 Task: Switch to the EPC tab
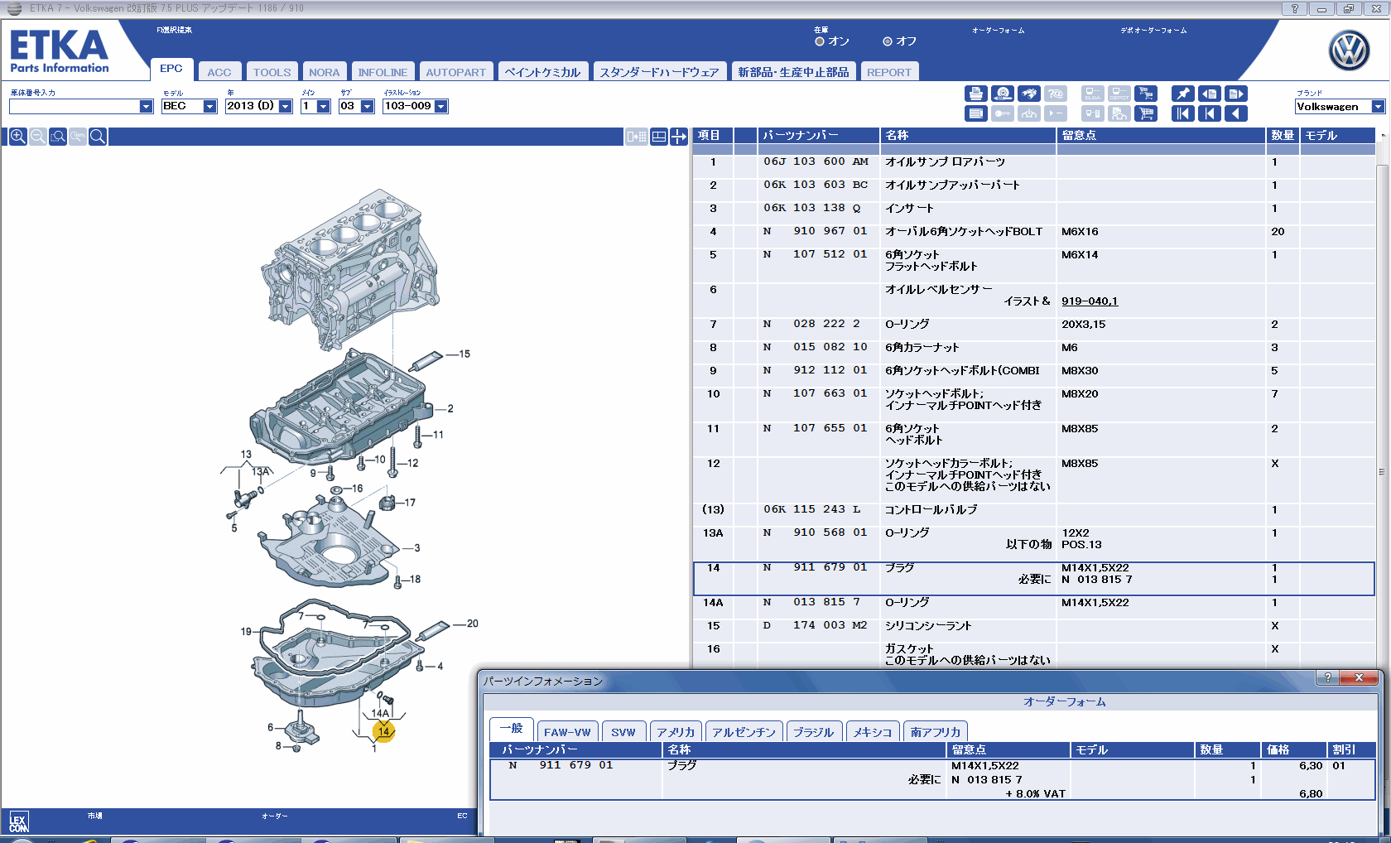click(x=171, y=69)
